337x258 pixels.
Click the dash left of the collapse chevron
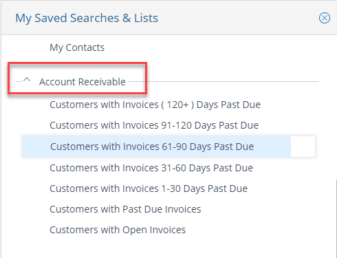pos(19,81)
